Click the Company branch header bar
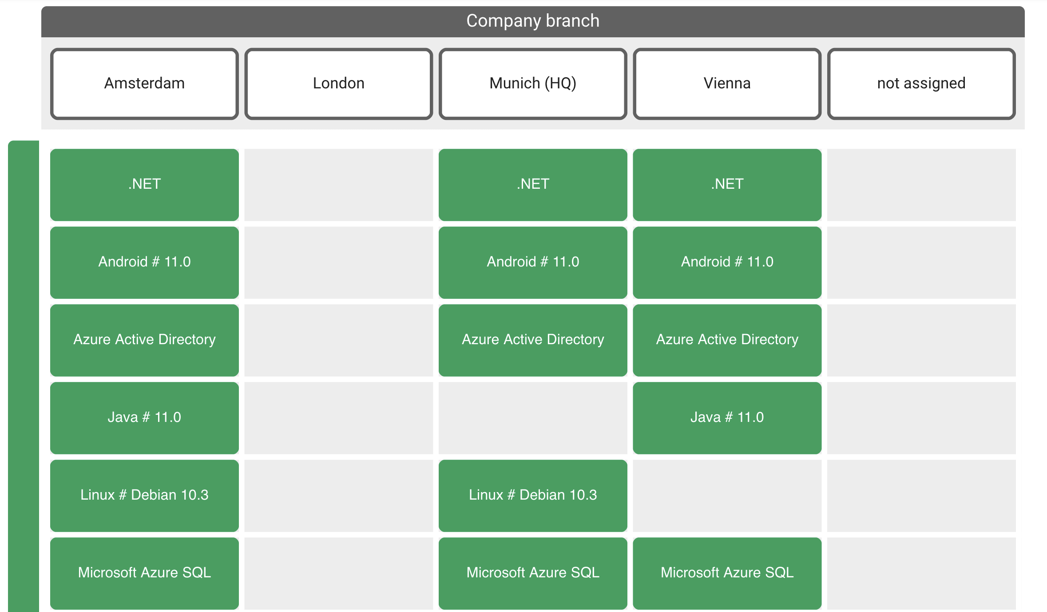This screenshot has width=1047, height=612. coord(532,21)
